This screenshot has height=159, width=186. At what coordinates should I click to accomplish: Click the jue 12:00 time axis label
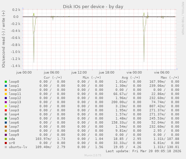click(x=79, y=73)
